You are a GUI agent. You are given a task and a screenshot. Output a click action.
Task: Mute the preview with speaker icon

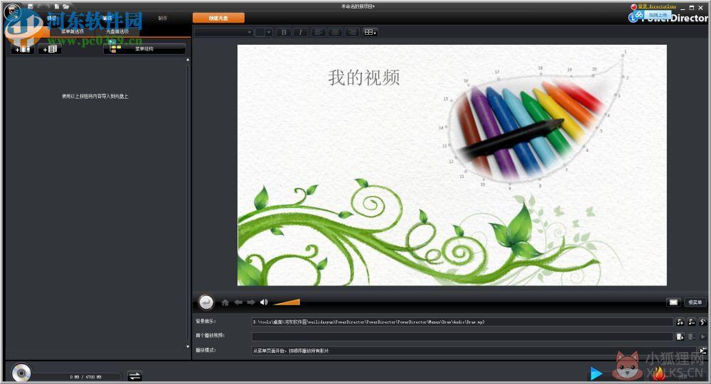click(264, 302)
